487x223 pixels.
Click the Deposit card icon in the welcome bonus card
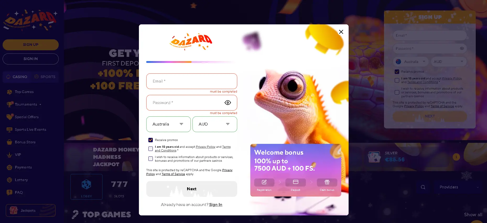296,182
